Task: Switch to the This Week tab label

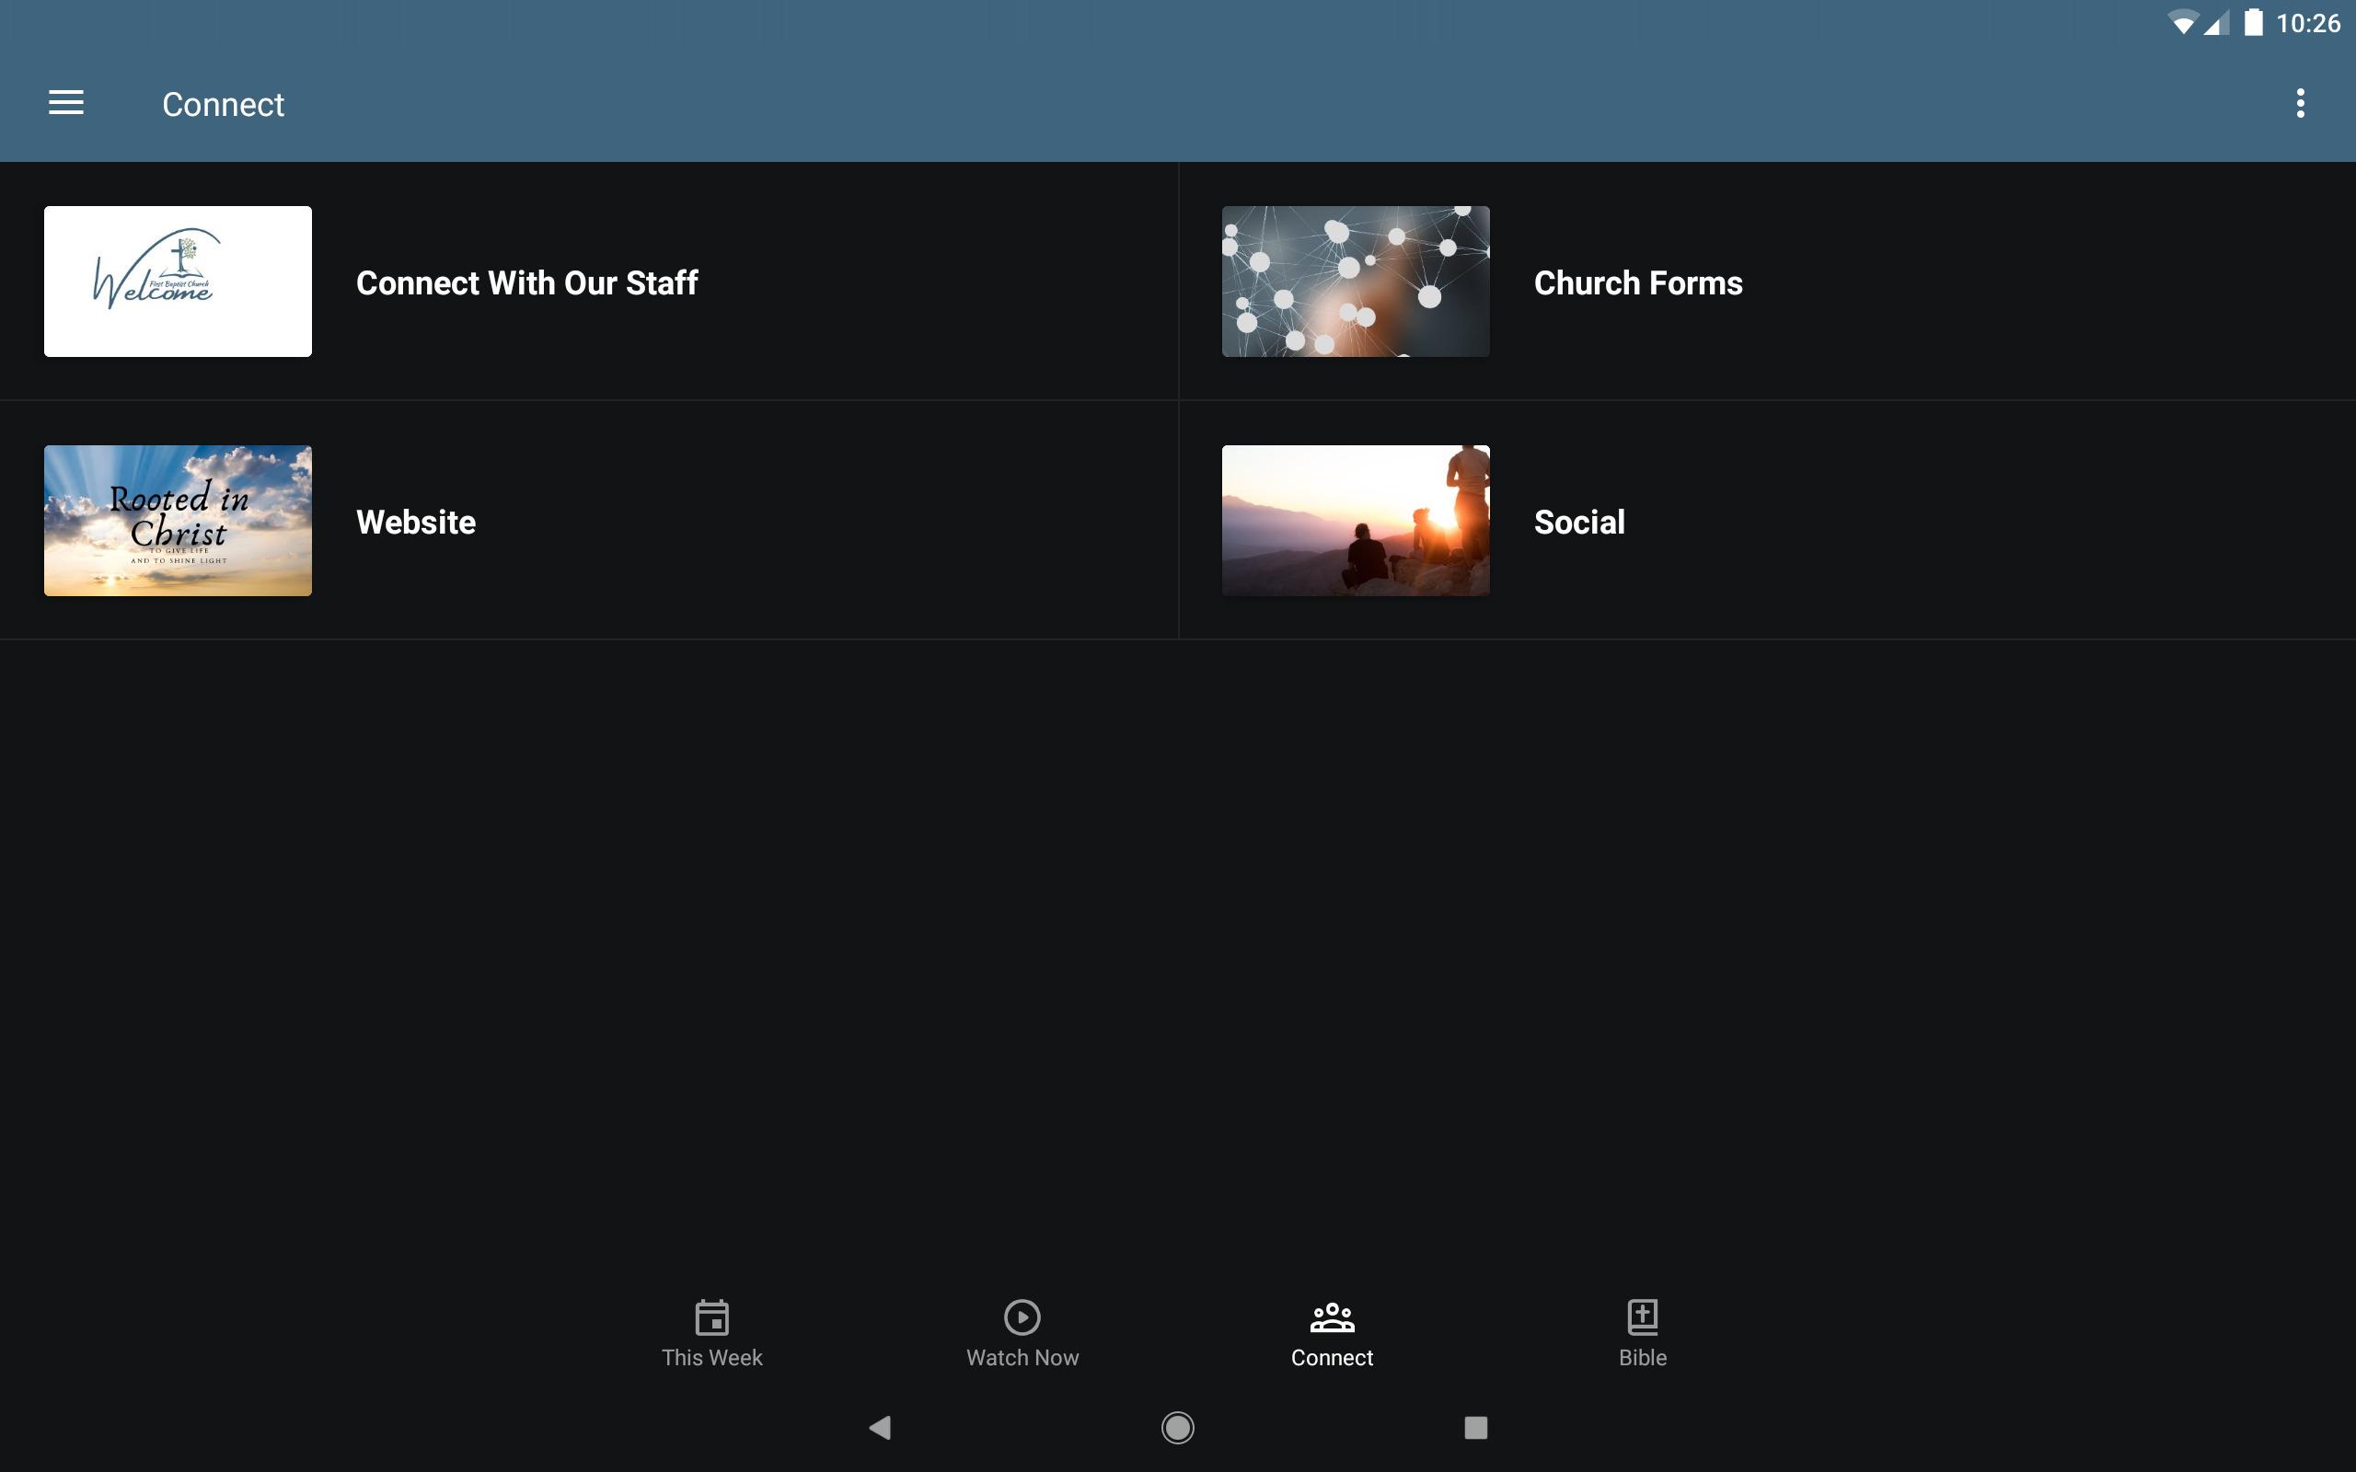Action: point(711,1357)
